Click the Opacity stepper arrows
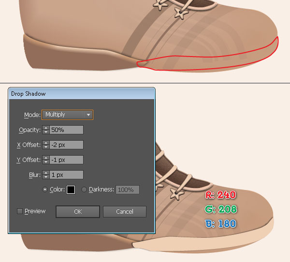290x262 pixels. point(46,130)
